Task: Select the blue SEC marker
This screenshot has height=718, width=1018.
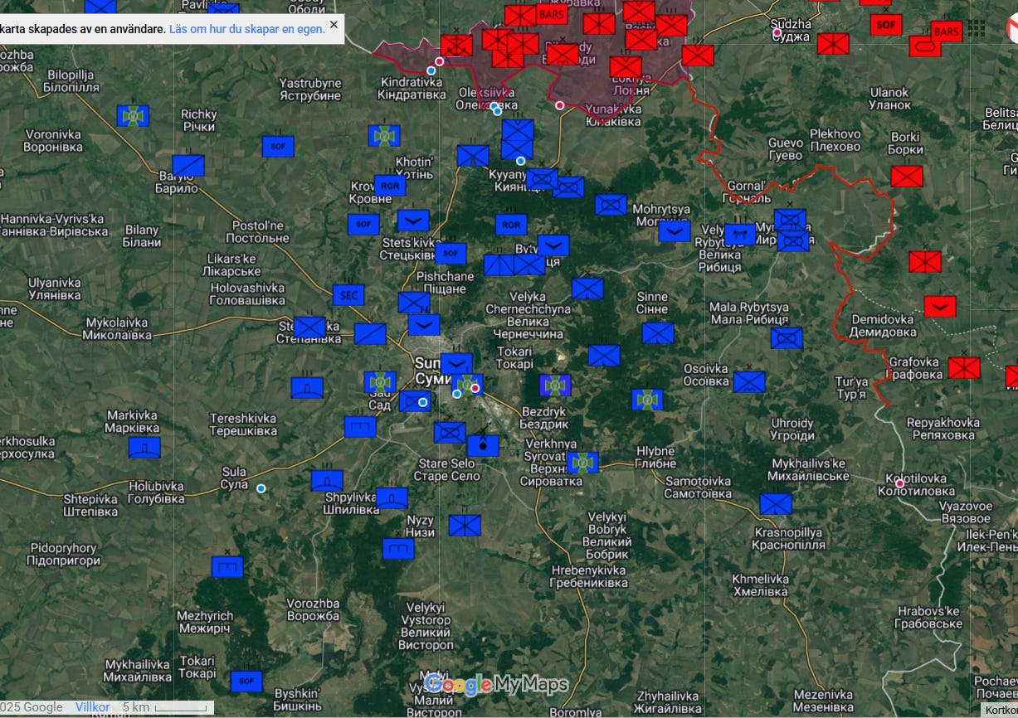Action: click(348, 295)
